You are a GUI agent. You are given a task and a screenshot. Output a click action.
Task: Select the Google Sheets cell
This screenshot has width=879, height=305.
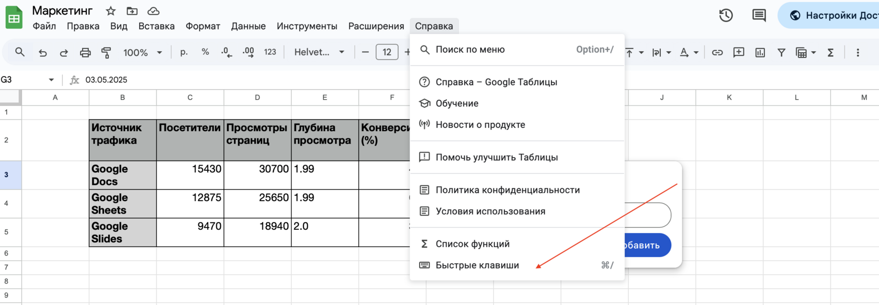122,204
